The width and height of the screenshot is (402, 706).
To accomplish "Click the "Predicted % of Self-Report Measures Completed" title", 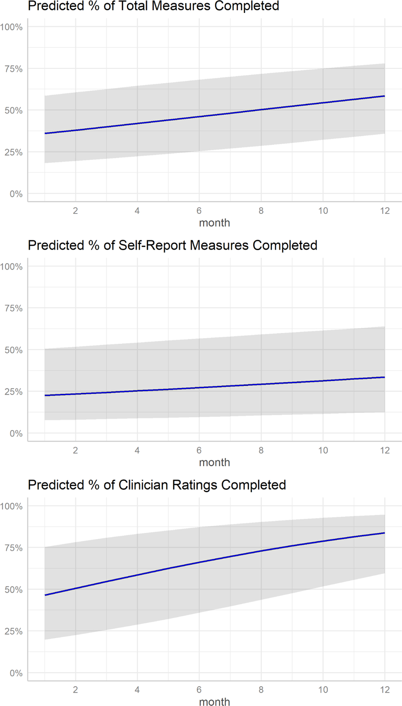I will pyautogui.click(x=172, y=245).
